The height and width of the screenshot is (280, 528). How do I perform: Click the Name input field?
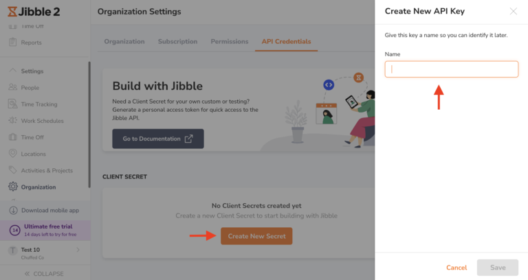(451, 69)
